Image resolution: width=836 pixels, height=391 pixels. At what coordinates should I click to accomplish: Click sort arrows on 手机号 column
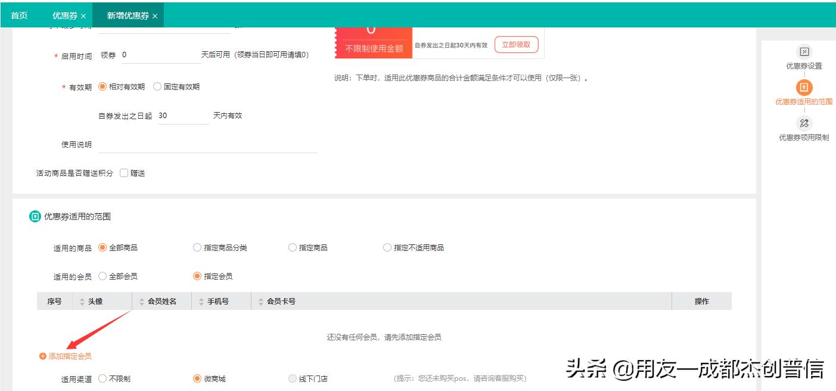point(201,301)
